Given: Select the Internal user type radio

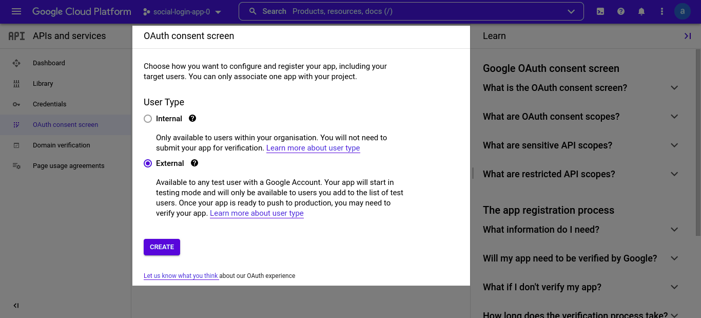Looking at the screenshot, I should pyautogui.click(x=148, y=119).
